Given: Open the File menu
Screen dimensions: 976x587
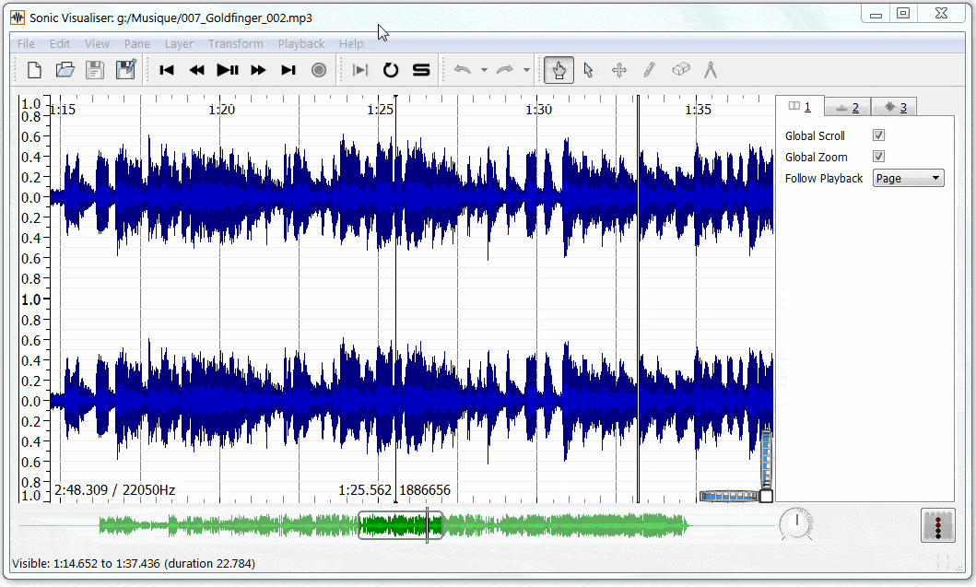Looking at the screenshot, I should pyautogui.click(x=26, y=43).
